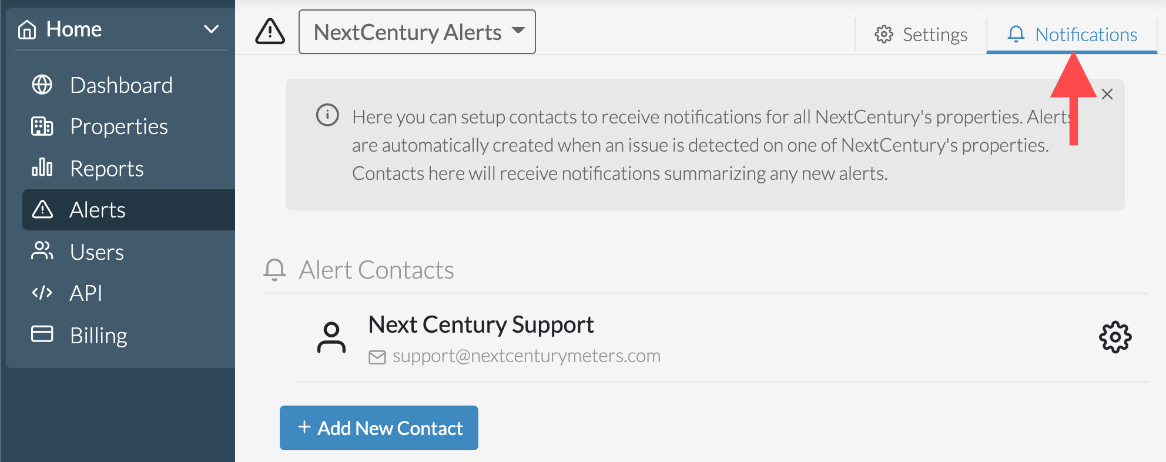1166x462 pixels.
Task: Dismiss the notifications info banner
Action: [1107, 94]
